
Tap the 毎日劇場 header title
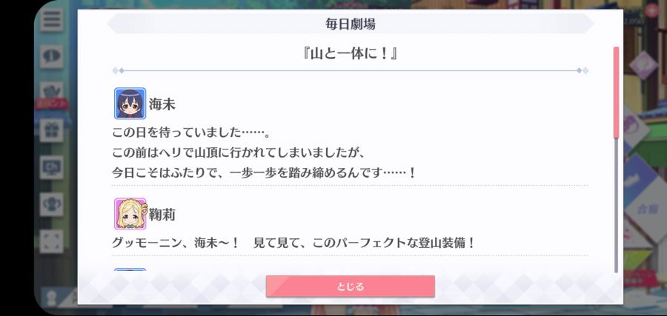(350, 24)
